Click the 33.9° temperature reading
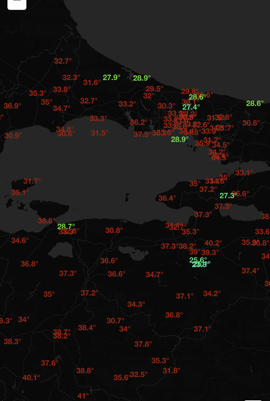 209,132
